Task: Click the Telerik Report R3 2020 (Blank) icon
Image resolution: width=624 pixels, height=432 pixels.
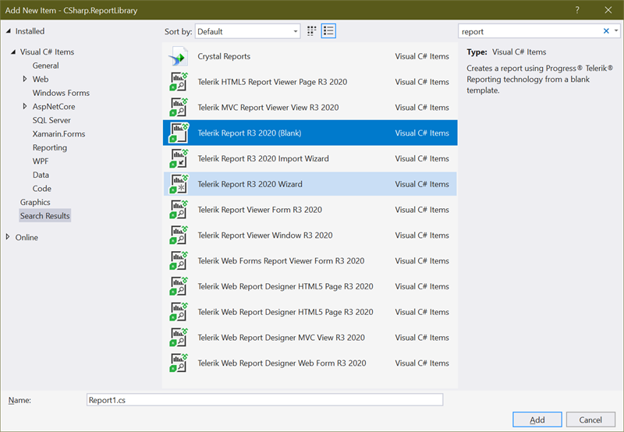Action: coord(179,133)
